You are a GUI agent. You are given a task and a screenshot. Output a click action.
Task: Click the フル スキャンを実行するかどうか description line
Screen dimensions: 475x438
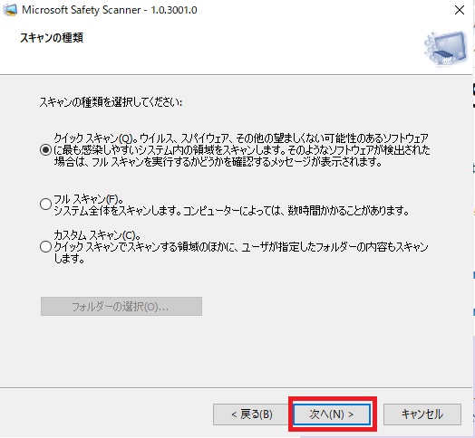(x=218, y=162)
